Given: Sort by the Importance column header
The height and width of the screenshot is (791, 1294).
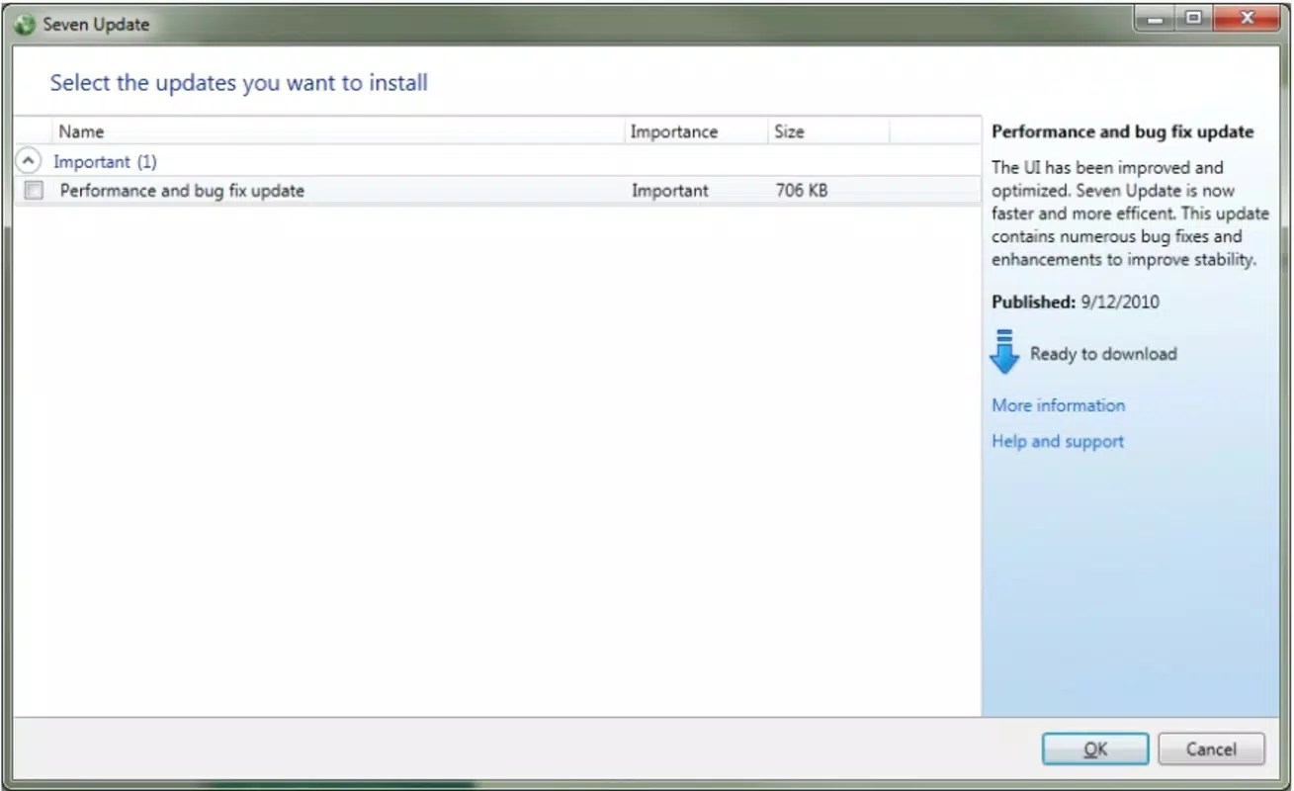Looking at the screenshot, I should [x=696, y=132].
